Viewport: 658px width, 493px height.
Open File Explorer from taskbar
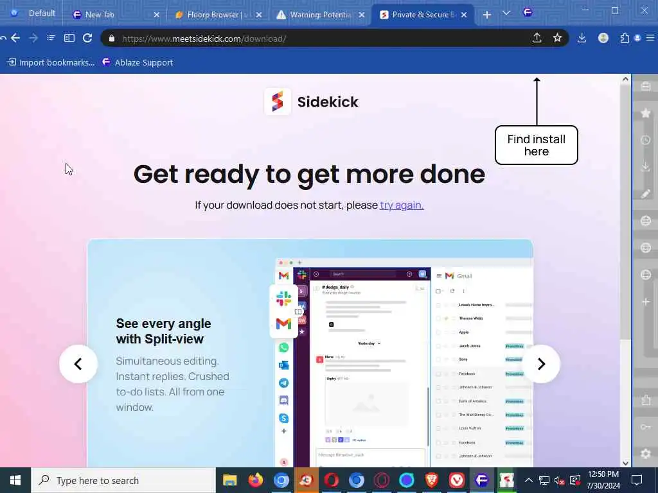pyautogui.click(x=230, y=480)
